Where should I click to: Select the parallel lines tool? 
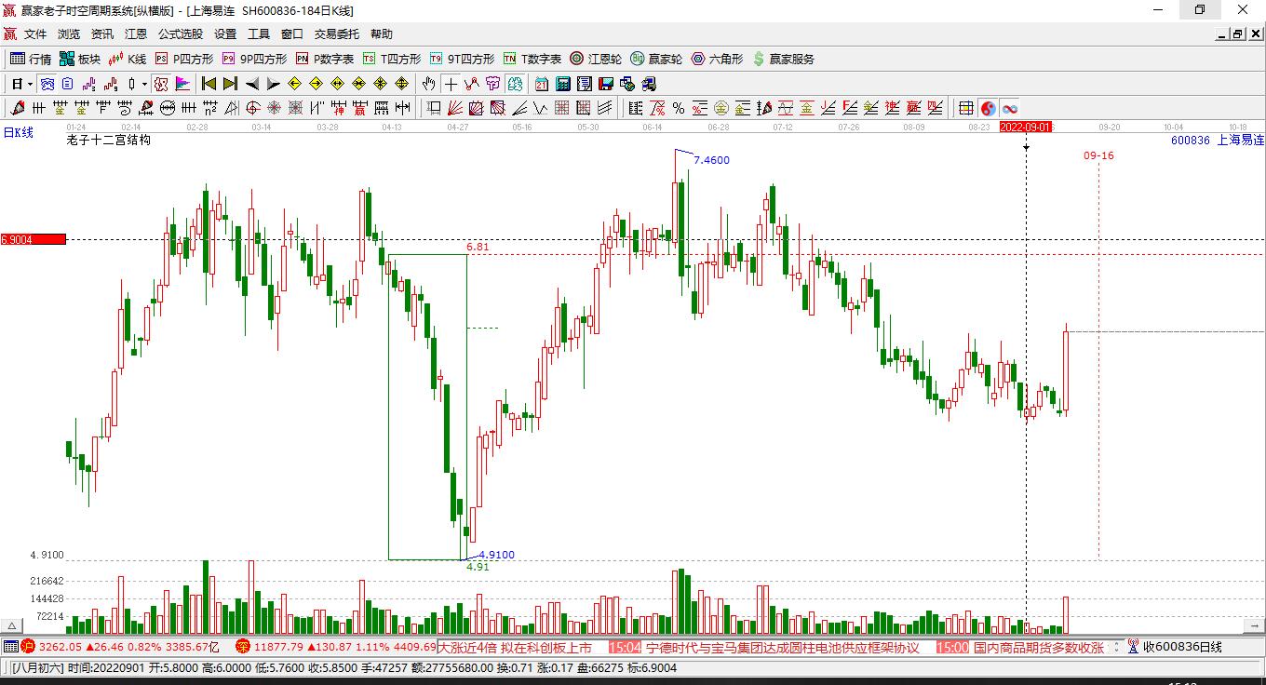605,108
